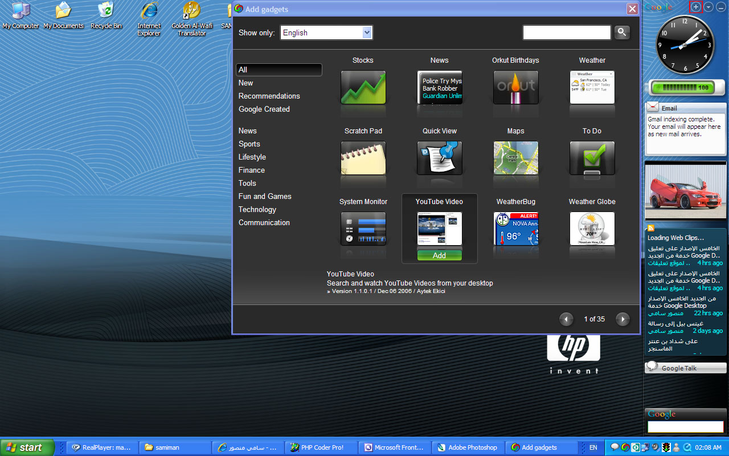729x456 pixels.
Task: Open the Recycle Bin desktop icon
Action: [x=106, y=16]
